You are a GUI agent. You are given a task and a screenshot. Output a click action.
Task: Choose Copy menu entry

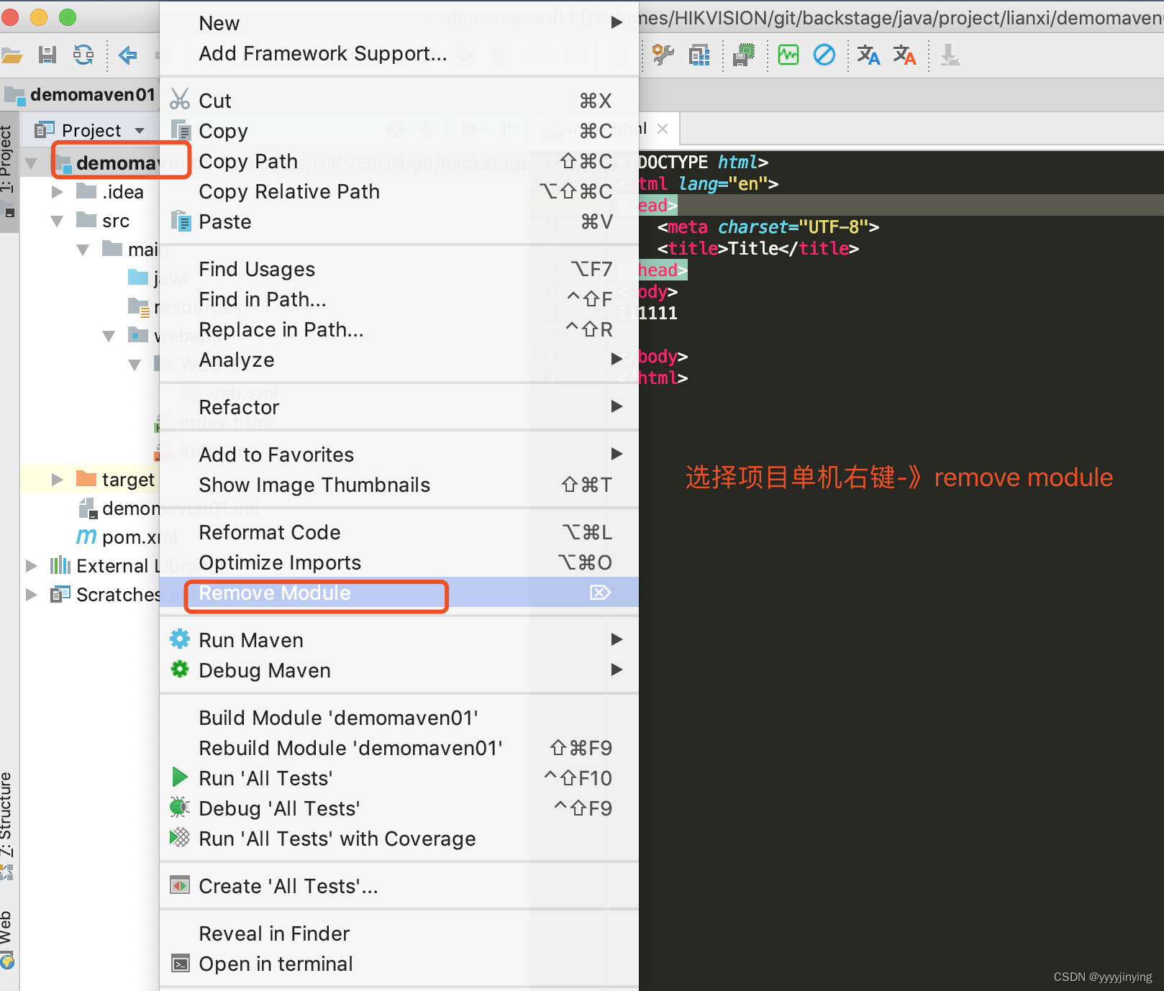399,131
